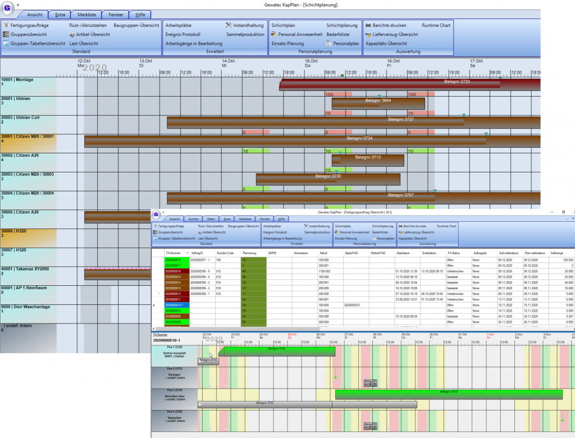Click the Gruppenübersicht icon in main ribbon
Screen dimensions: 575x438
click(x=6, y=34)
